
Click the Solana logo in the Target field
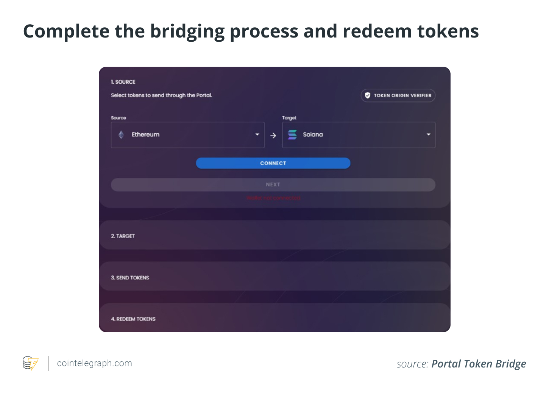tap(292, 134)
